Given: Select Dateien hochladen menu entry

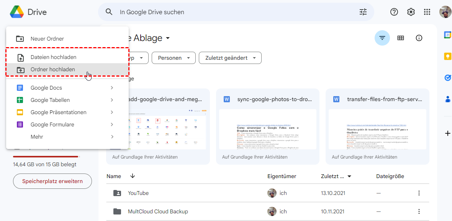Looking at the screenshot, I should tap(53, 57).
